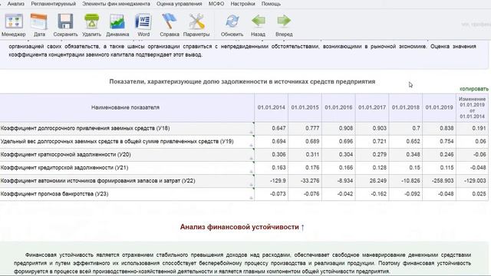Open the Настройки menu
This screenshot has height=276, width=491.
[242, 4]
